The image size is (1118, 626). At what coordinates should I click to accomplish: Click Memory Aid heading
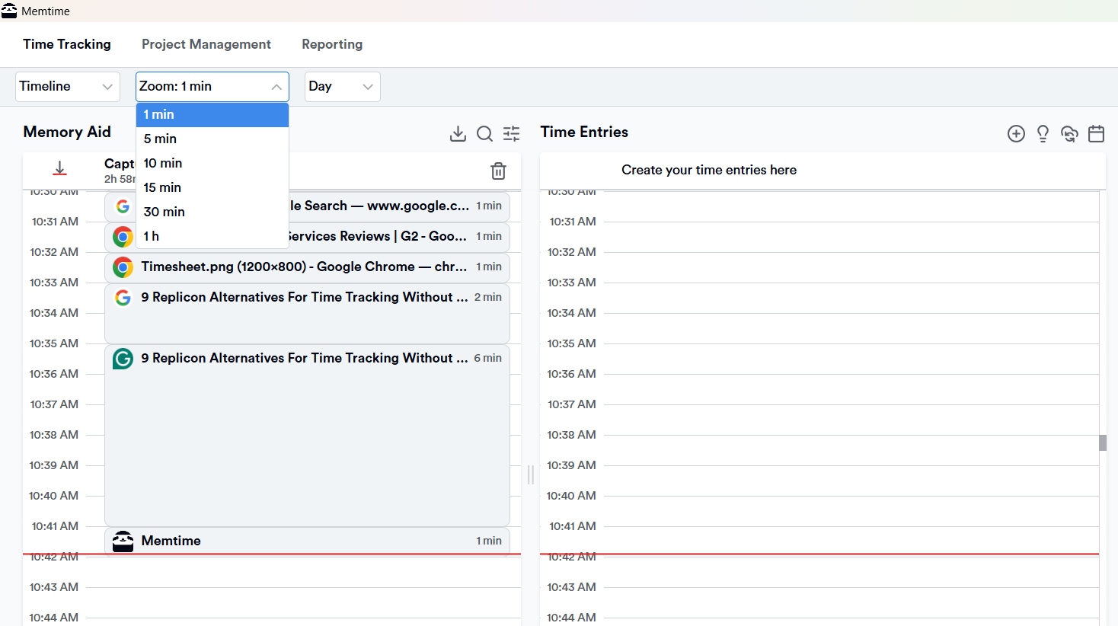tap(67, 132)
